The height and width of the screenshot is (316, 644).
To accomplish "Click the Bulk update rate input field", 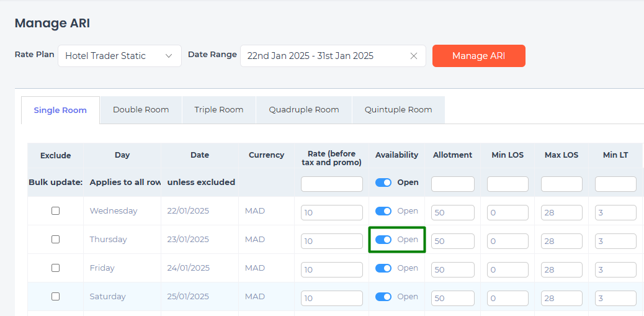I will tap(332, 184).
